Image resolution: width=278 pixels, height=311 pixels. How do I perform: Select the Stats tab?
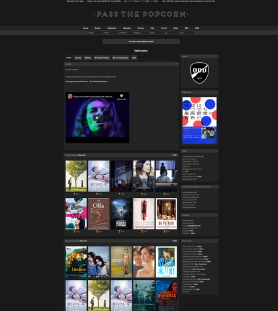tap(134, 58)
